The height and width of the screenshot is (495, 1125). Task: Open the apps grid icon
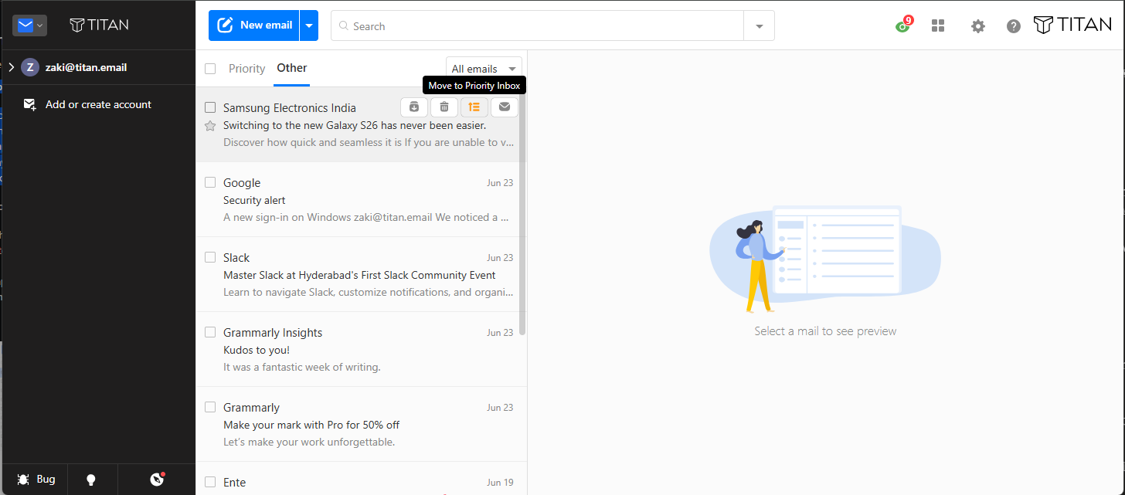[x=938, y=25]
